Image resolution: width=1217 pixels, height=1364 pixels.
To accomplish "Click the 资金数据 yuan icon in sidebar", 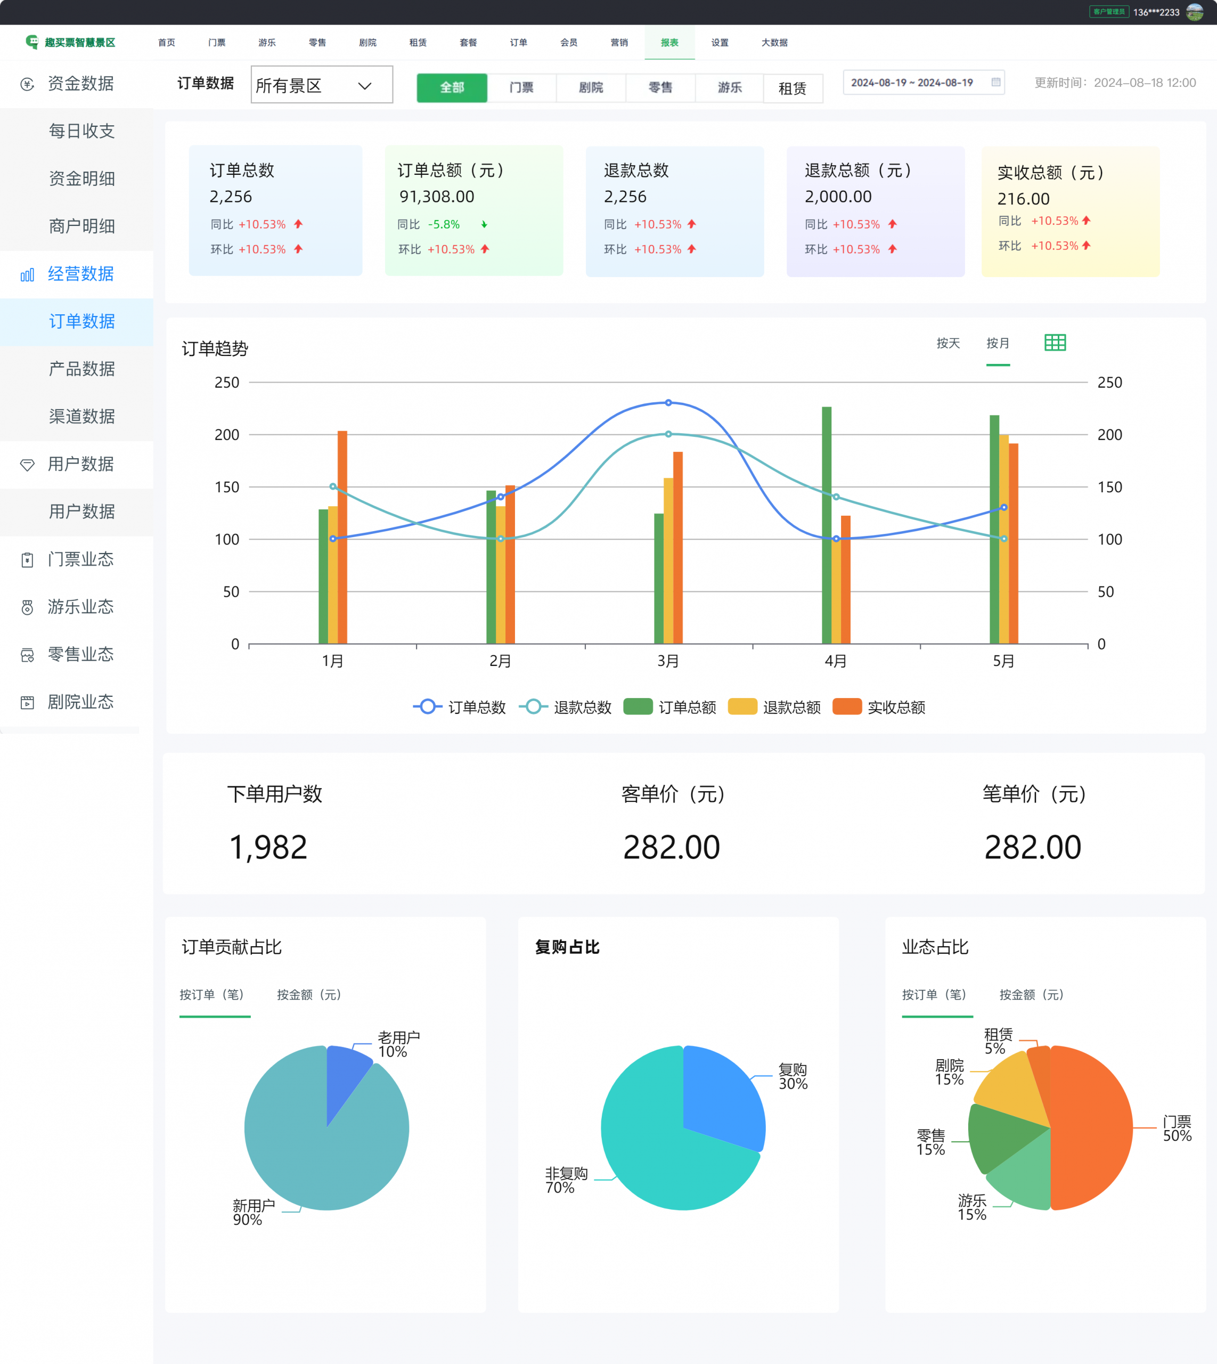I will click(27, 84).
